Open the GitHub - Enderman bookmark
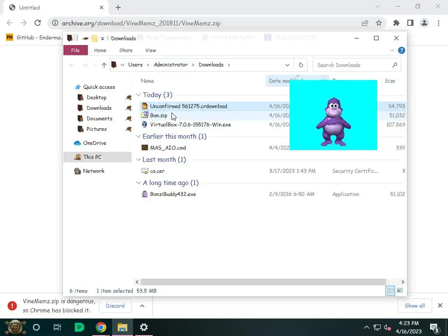 [35, 38]
